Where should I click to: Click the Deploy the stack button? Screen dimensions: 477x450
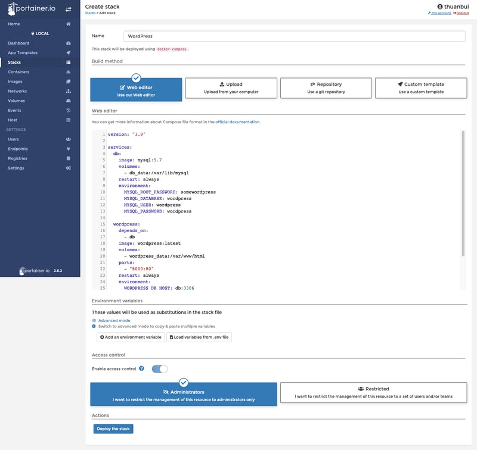pyautogui.click(x=113, y=429)
